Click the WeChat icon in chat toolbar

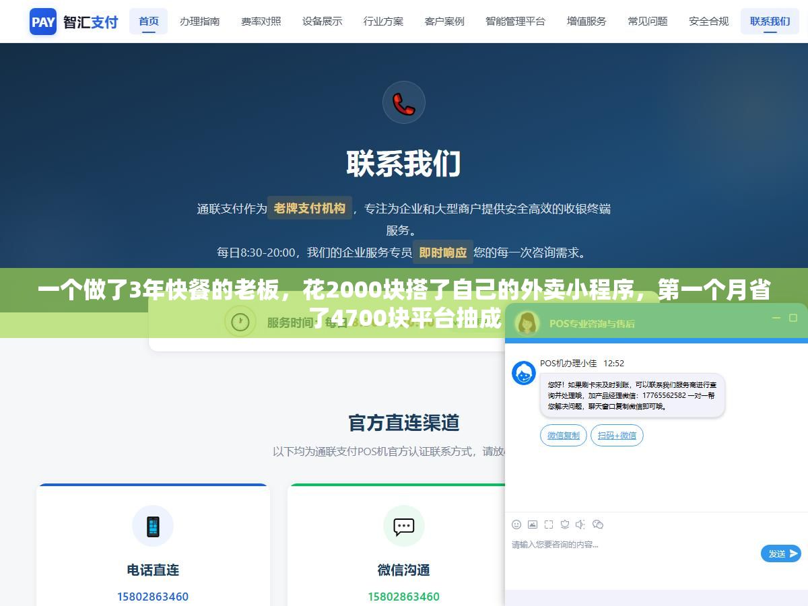coord(598,525)
